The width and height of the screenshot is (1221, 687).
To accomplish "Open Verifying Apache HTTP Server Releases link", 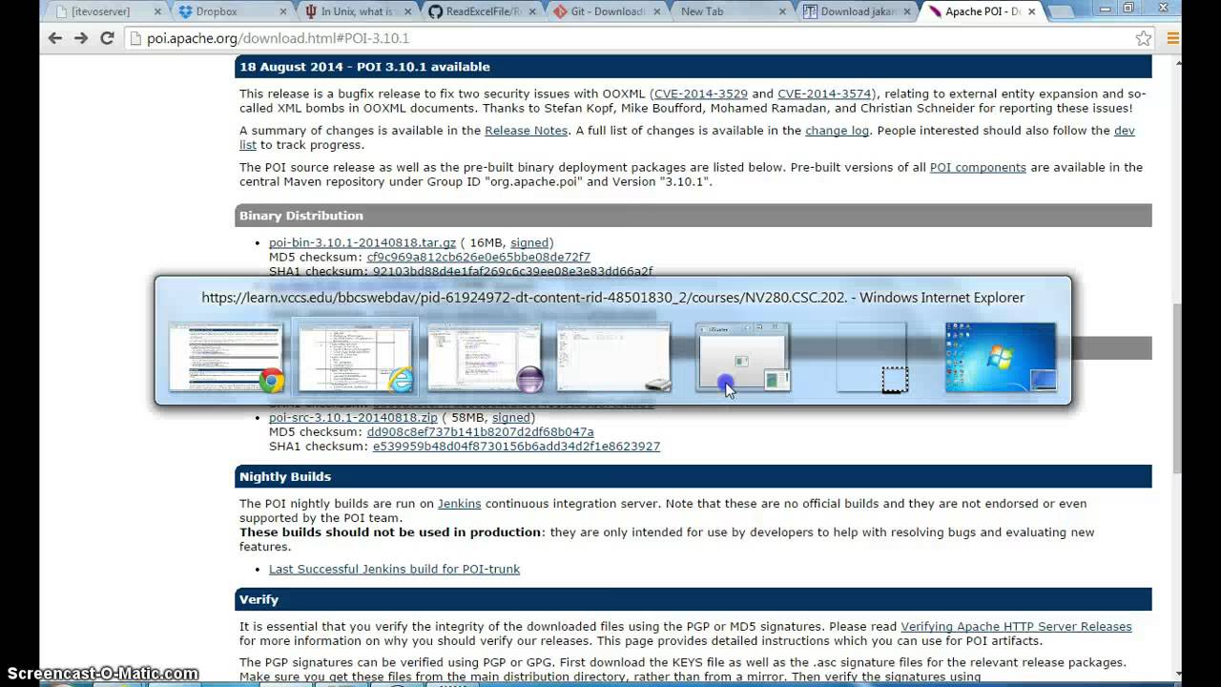I will point(1016,627).
